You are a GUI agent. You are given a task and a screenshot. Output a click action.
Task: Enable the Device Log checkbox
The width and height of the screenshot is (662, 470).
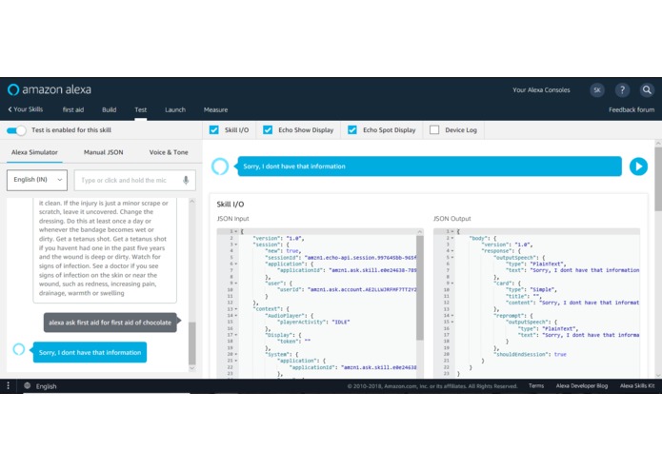(x=434, y=129)
